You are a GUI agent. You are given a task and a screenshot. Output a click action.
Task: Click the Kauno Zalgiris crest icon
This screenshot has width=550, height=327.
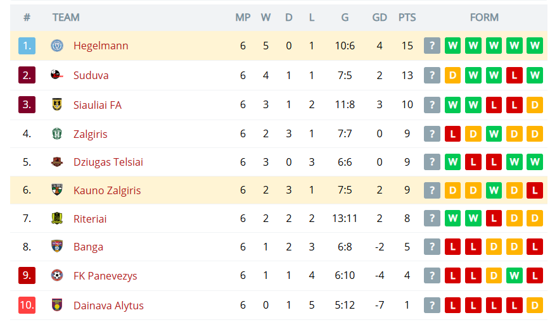(57, 190)
